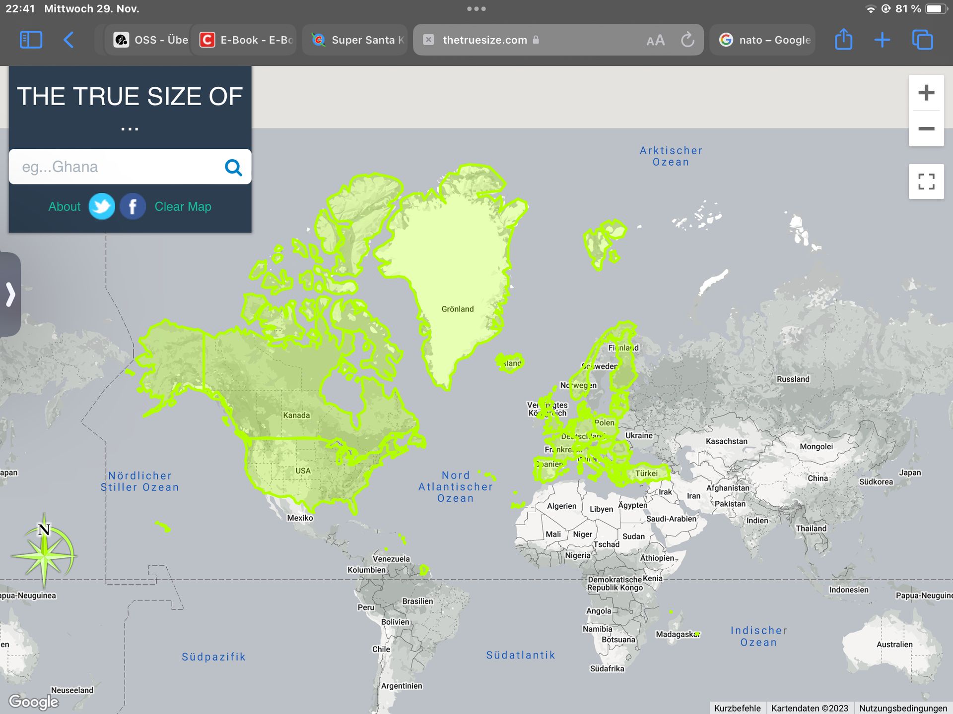953x714 pixels.
Task: Show the tab overview icon
Action: tap(922, 40)
